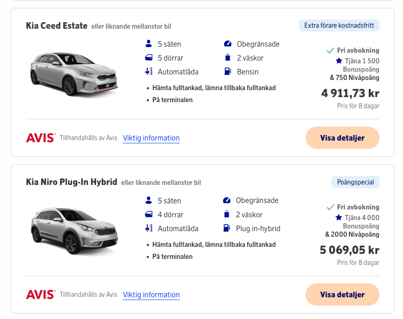Click the Poängspecial badge
This screenshot has height=319, width=403.
(355, 182)
